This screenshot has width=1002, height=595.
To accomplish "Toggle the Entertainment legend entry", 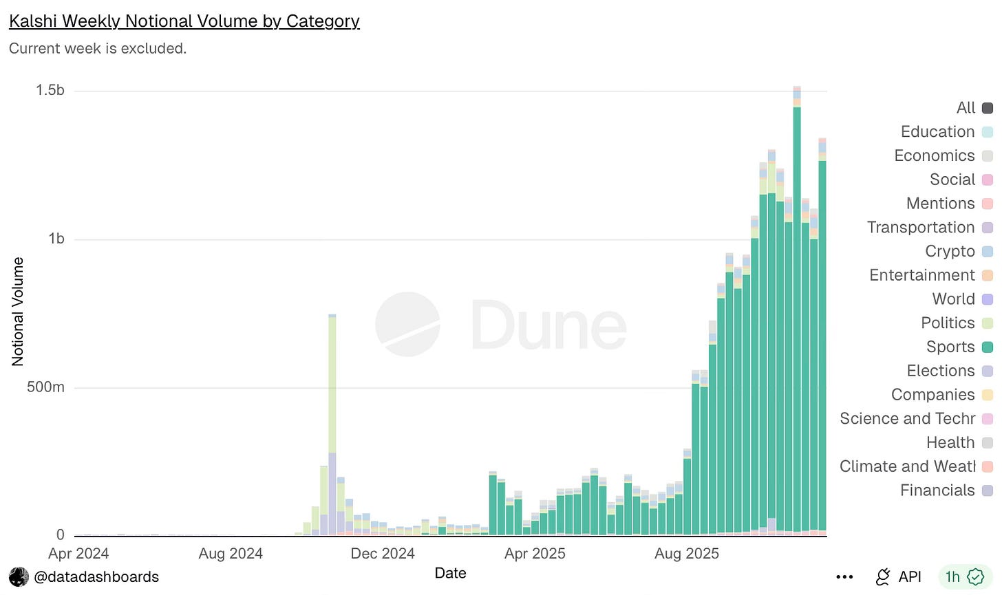I will tap(931, 275).
